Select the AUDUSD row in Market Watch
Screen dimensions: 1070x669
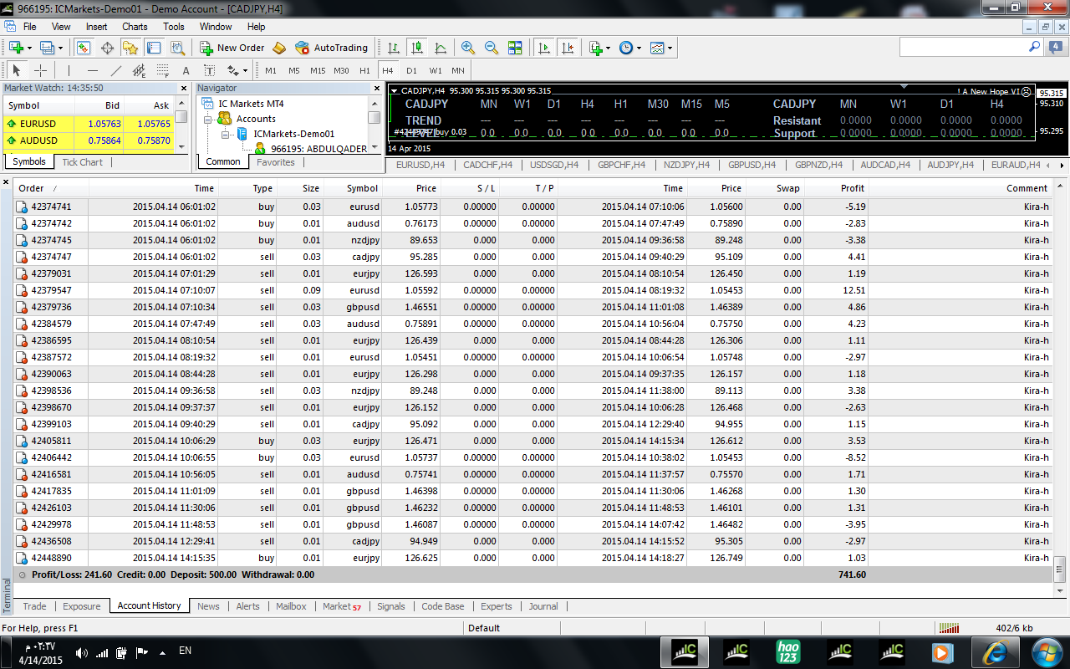coord(89,140)
